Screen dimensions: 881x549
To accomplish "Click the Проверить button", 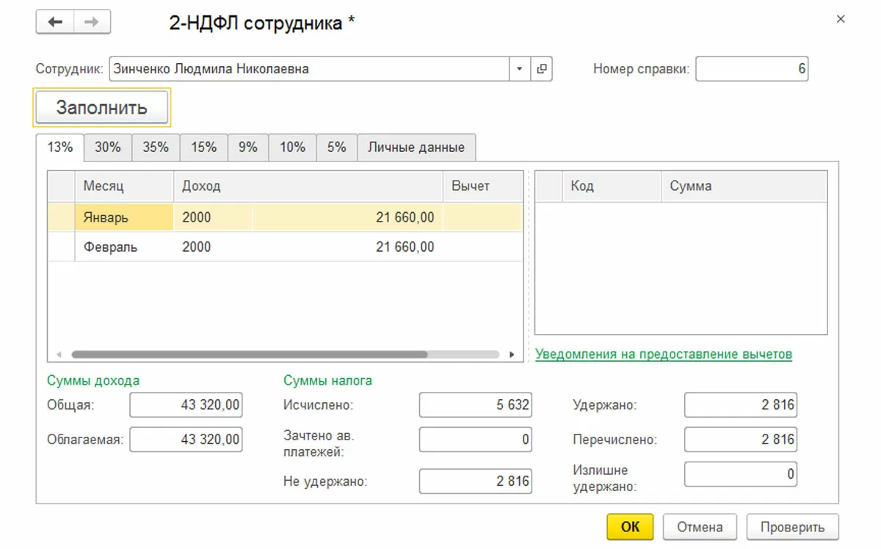I will pyautogui.click(x=792, y=527).
